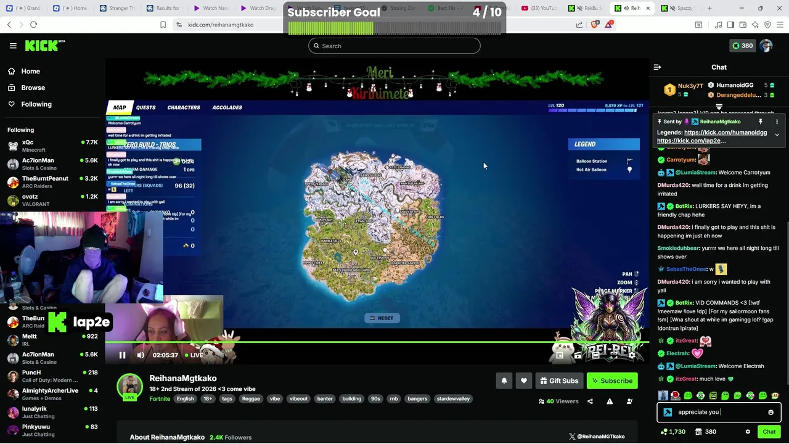Open the emote picker in chat box
The width and height of the screenshot is (789, 444).
pos(771,413)
